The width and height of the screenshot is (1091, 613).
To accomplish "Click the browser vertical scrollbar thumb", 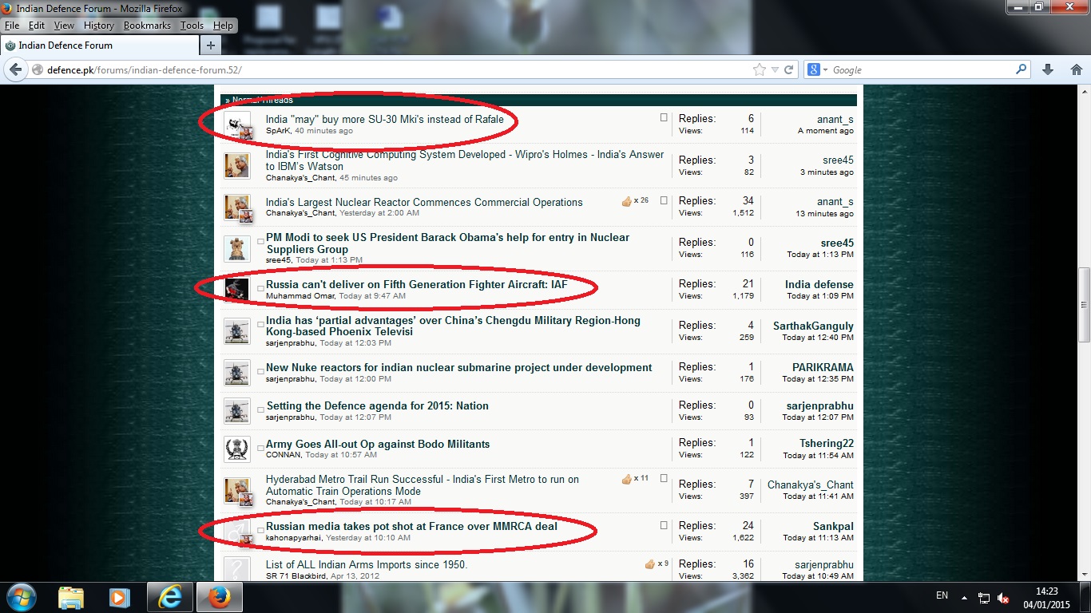I will tap(1084, 305).
